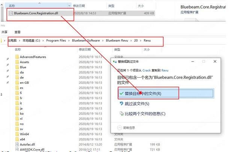Click the nl folder icon
The image size is (231, 152).
pyautogui.click(x=17, y=119)
